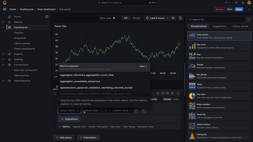Select the Actual display option
The height and width of the screenshot is (142, 253).
pyautogui.click(x=136, y=18)
